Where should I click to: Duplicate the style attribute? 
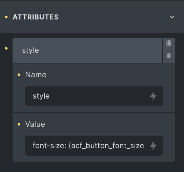(169, 43)
